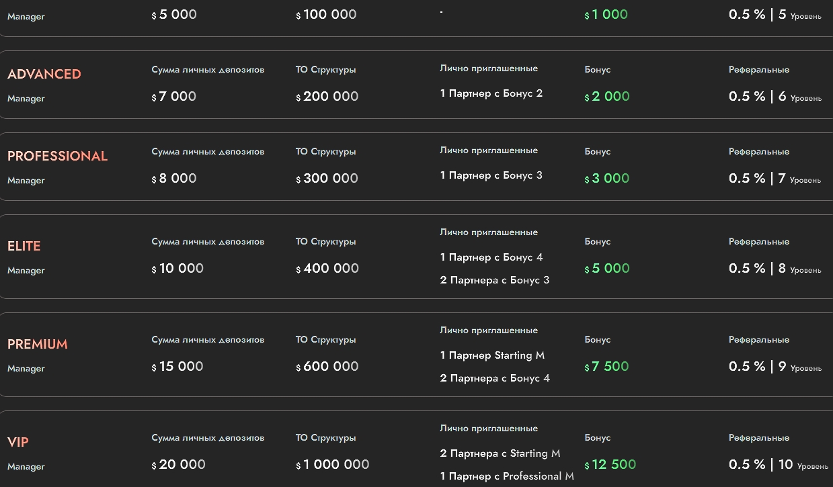Click the green $12 500 bonus amount
Viewport: 833px width, 487px height.
pos(610,465)
